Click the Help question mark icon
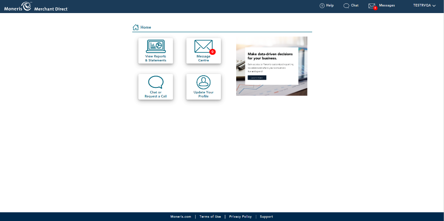The height and width of the screenshot is (221, 444). (322, 6)
